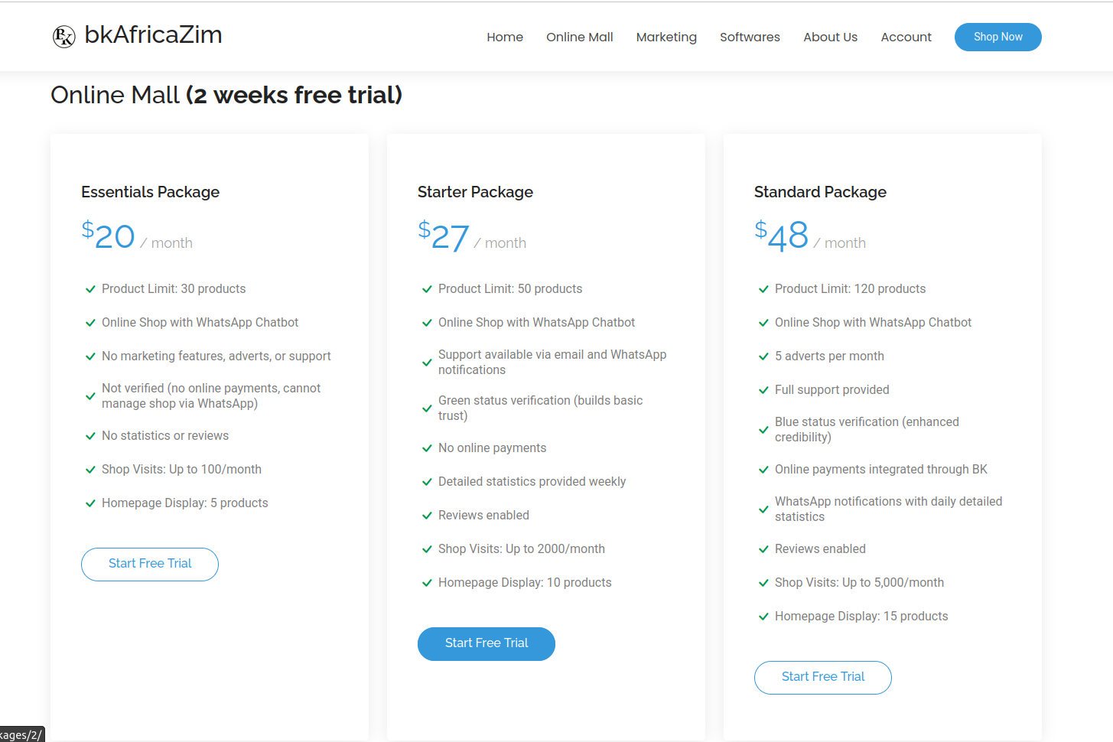
Task: Go to Online Mall in navigation
Action: point(579,37)
